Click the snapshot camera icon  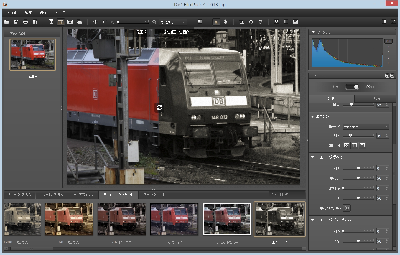[x=79, y=22]
